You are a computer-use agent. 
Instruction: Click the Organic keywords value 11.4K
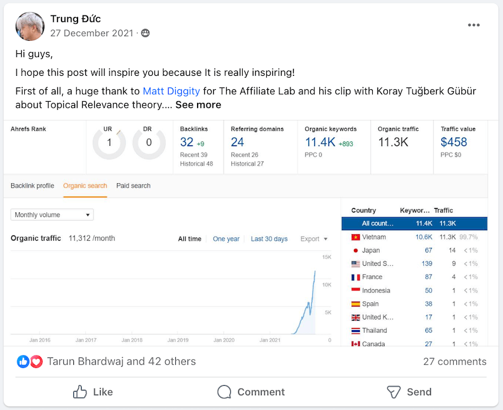point(320,142)
